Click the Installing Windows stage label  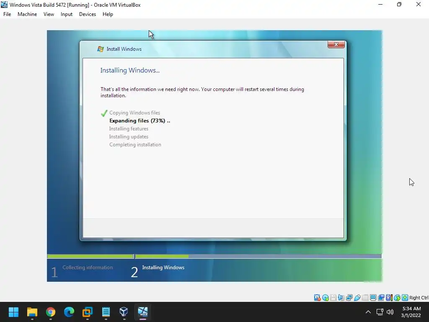click(163, 267)
